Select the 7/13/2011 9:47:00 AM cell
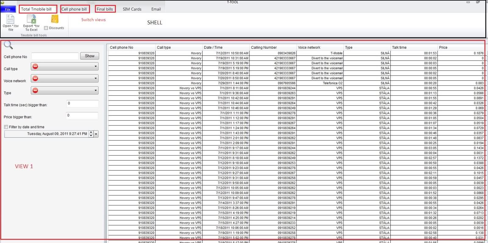488x243 pixels. pyautogui.click(x=226, y=198)
